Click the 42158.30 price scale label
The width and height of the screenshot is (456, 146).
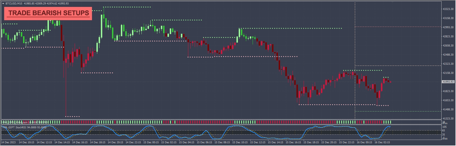click(448, 73)
